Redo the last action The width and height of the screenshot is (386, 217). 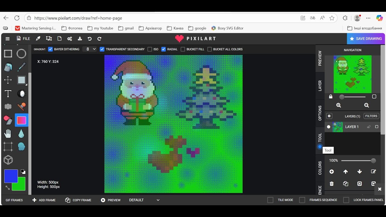coord(99,39)
